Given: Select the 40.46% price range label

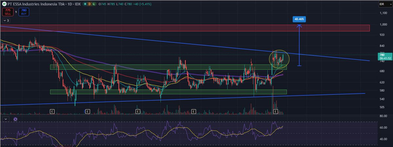Looking at the screenshot, I should pyautogui.click(x=299, y=19).
